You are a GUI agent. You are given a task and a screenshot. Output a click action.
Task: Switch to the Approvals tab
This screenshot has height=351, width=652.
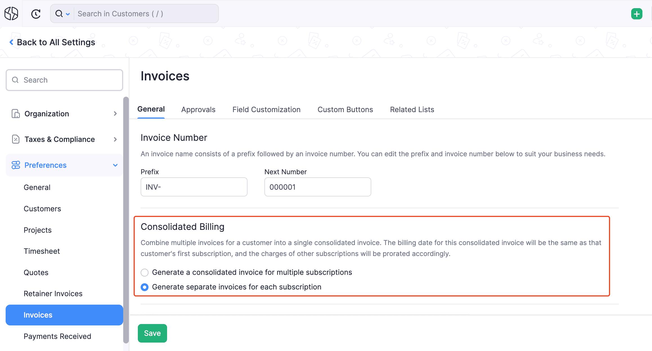[198, 109]
